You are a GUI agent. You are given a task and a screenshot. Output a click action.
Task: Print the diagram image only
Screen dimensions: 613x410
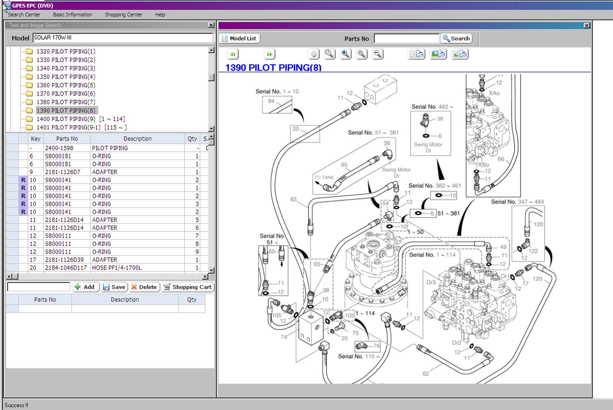pyautogui.click(x=438, y=54)
